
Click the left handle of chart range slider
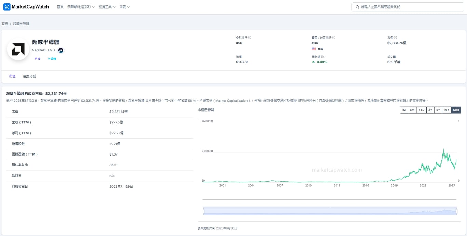tap(203, 211)
